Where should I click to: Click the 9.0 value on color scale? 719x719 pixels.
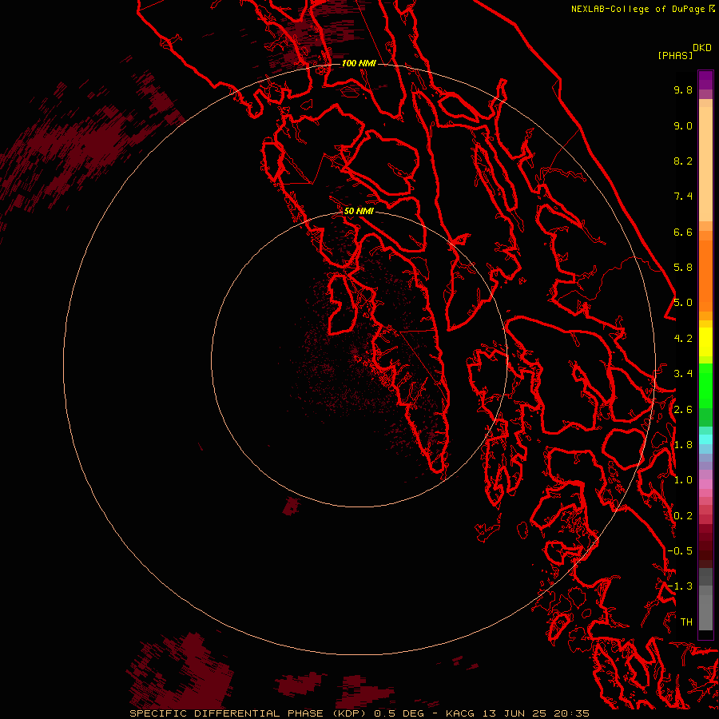coord(683,125)
